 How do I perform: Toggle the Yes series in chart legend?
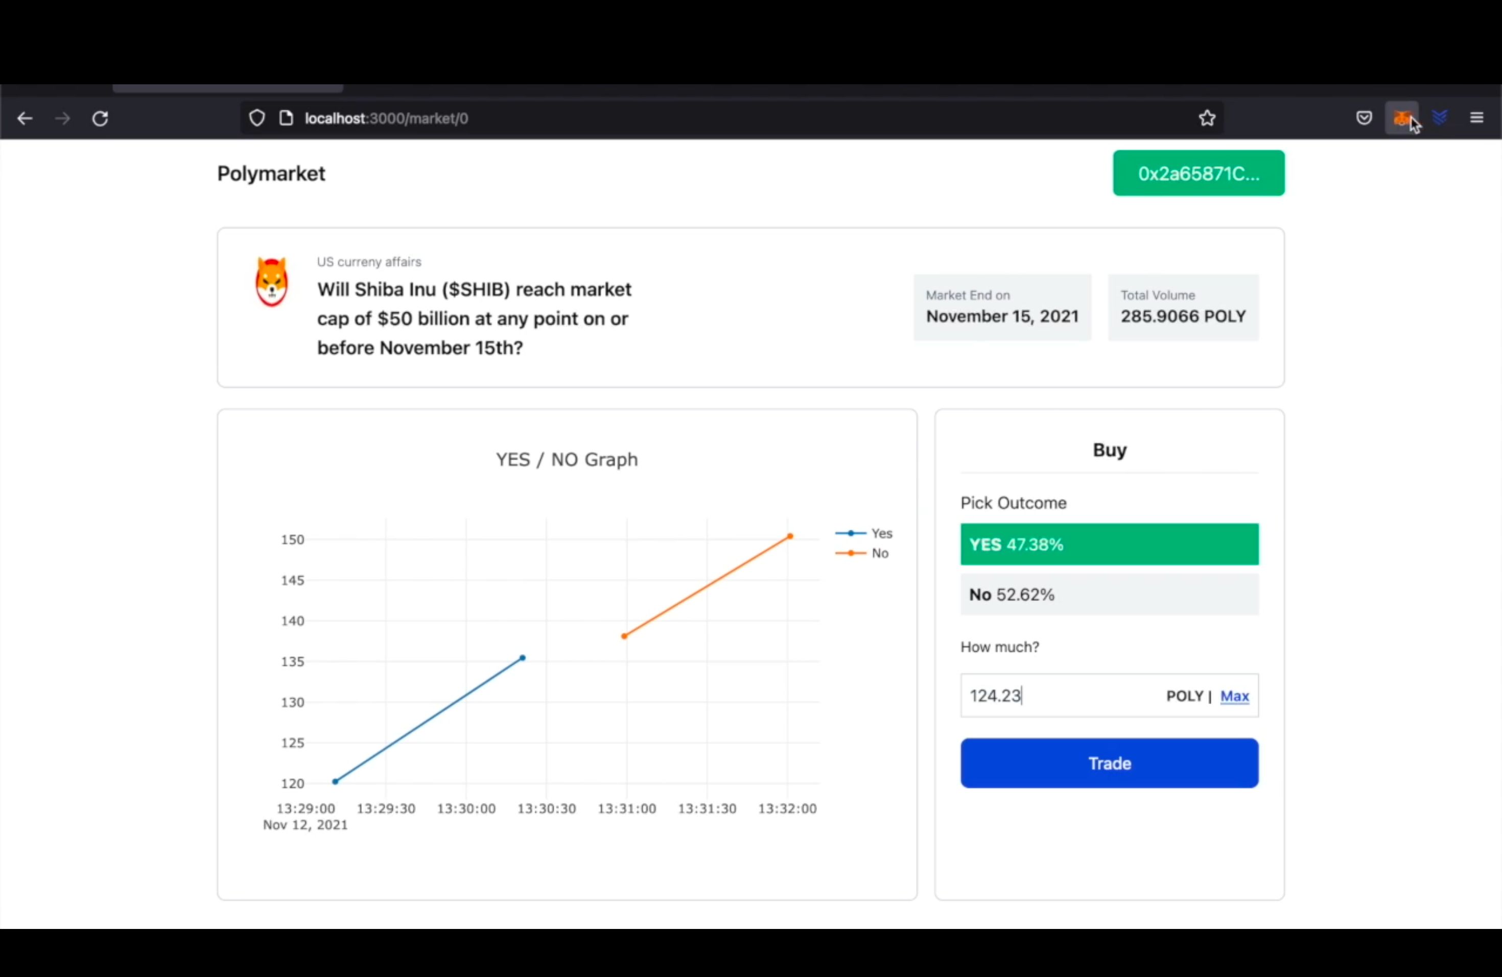click(864, 533)
